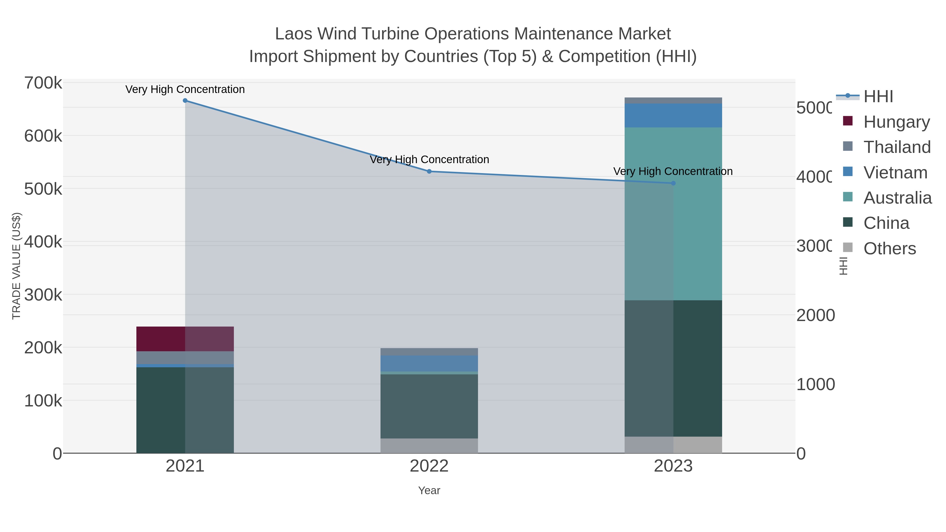Click the Thailand segment in the 2021 bar
Screen dimensions: 946x532
185,358
